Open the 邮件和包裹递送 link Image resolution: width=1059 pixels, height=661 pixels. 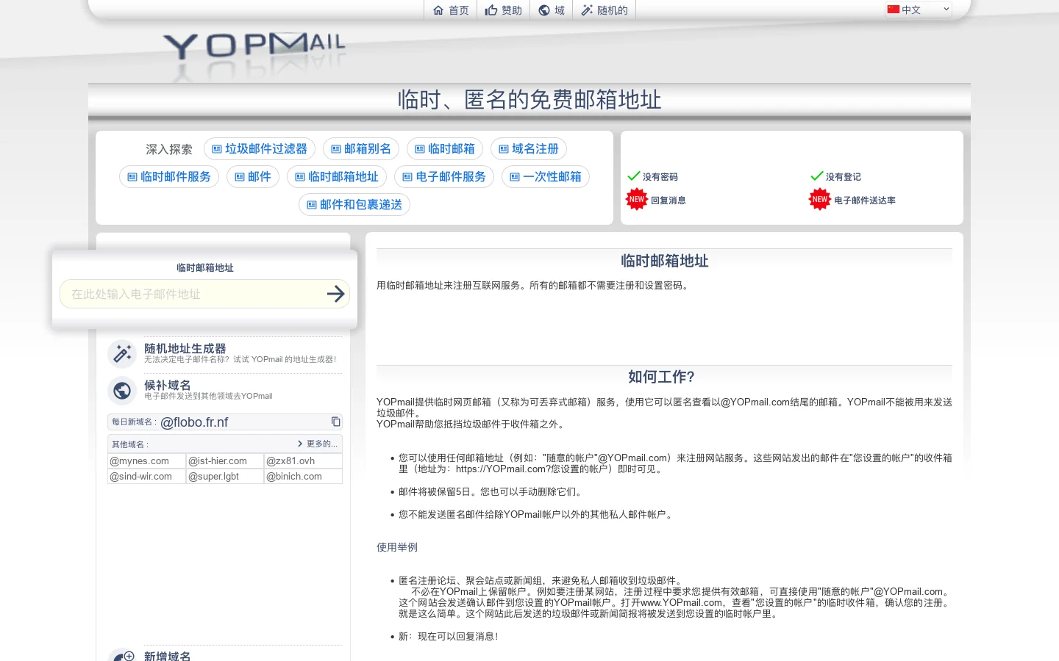coord(354,205)
